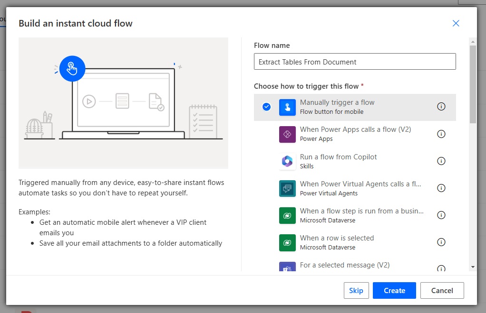Choose For a selected message (V2) trigger

(355, 266)
